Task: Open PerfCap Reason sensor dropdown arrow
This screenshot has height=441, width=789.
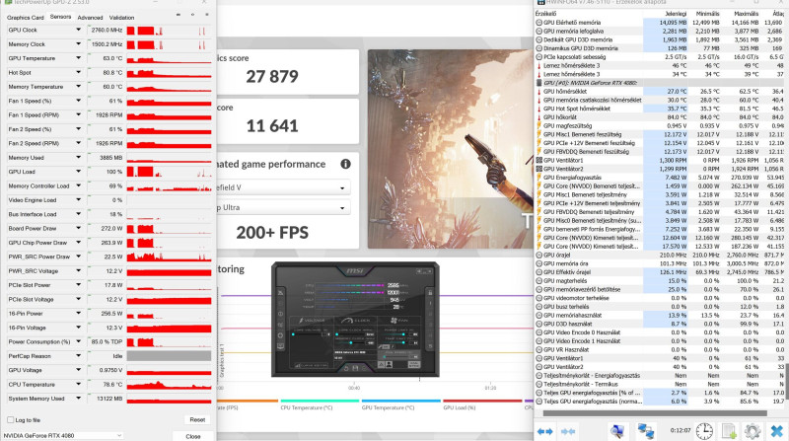Action: (79, 356)
